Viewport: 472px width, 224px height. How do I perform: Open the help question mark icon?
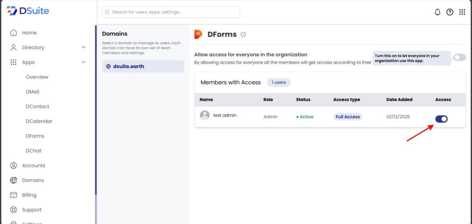click(x=450, y=12)
